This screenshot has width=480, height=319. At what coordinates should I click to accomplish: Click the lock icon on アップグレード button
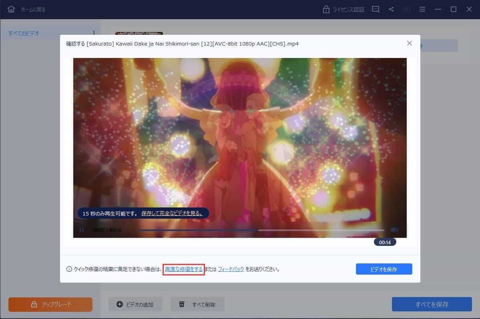click(34, 304)
